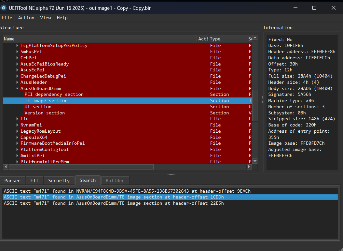The height and width of the screenshot is (251, 343).
Task: Switch to the Security tab
Action: pos(59,181)
